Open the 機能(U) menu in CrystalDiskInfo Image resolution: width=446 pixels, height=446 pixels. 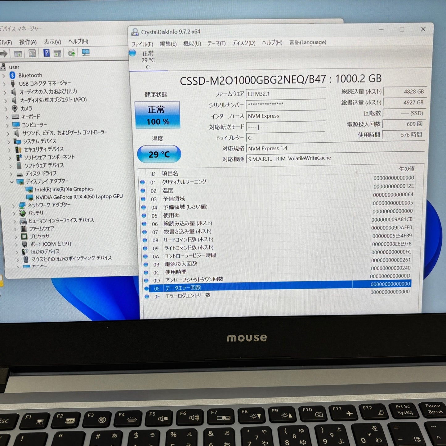pos(192,43)
